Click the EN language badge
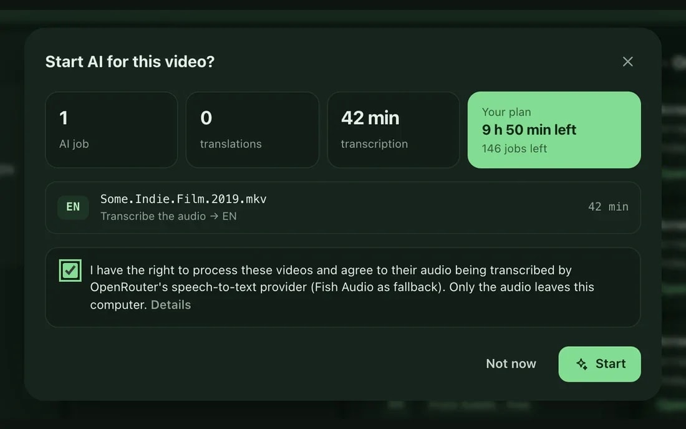Image resolution: width=686 pixels, height=429 pixels. [x=73, y=207]
